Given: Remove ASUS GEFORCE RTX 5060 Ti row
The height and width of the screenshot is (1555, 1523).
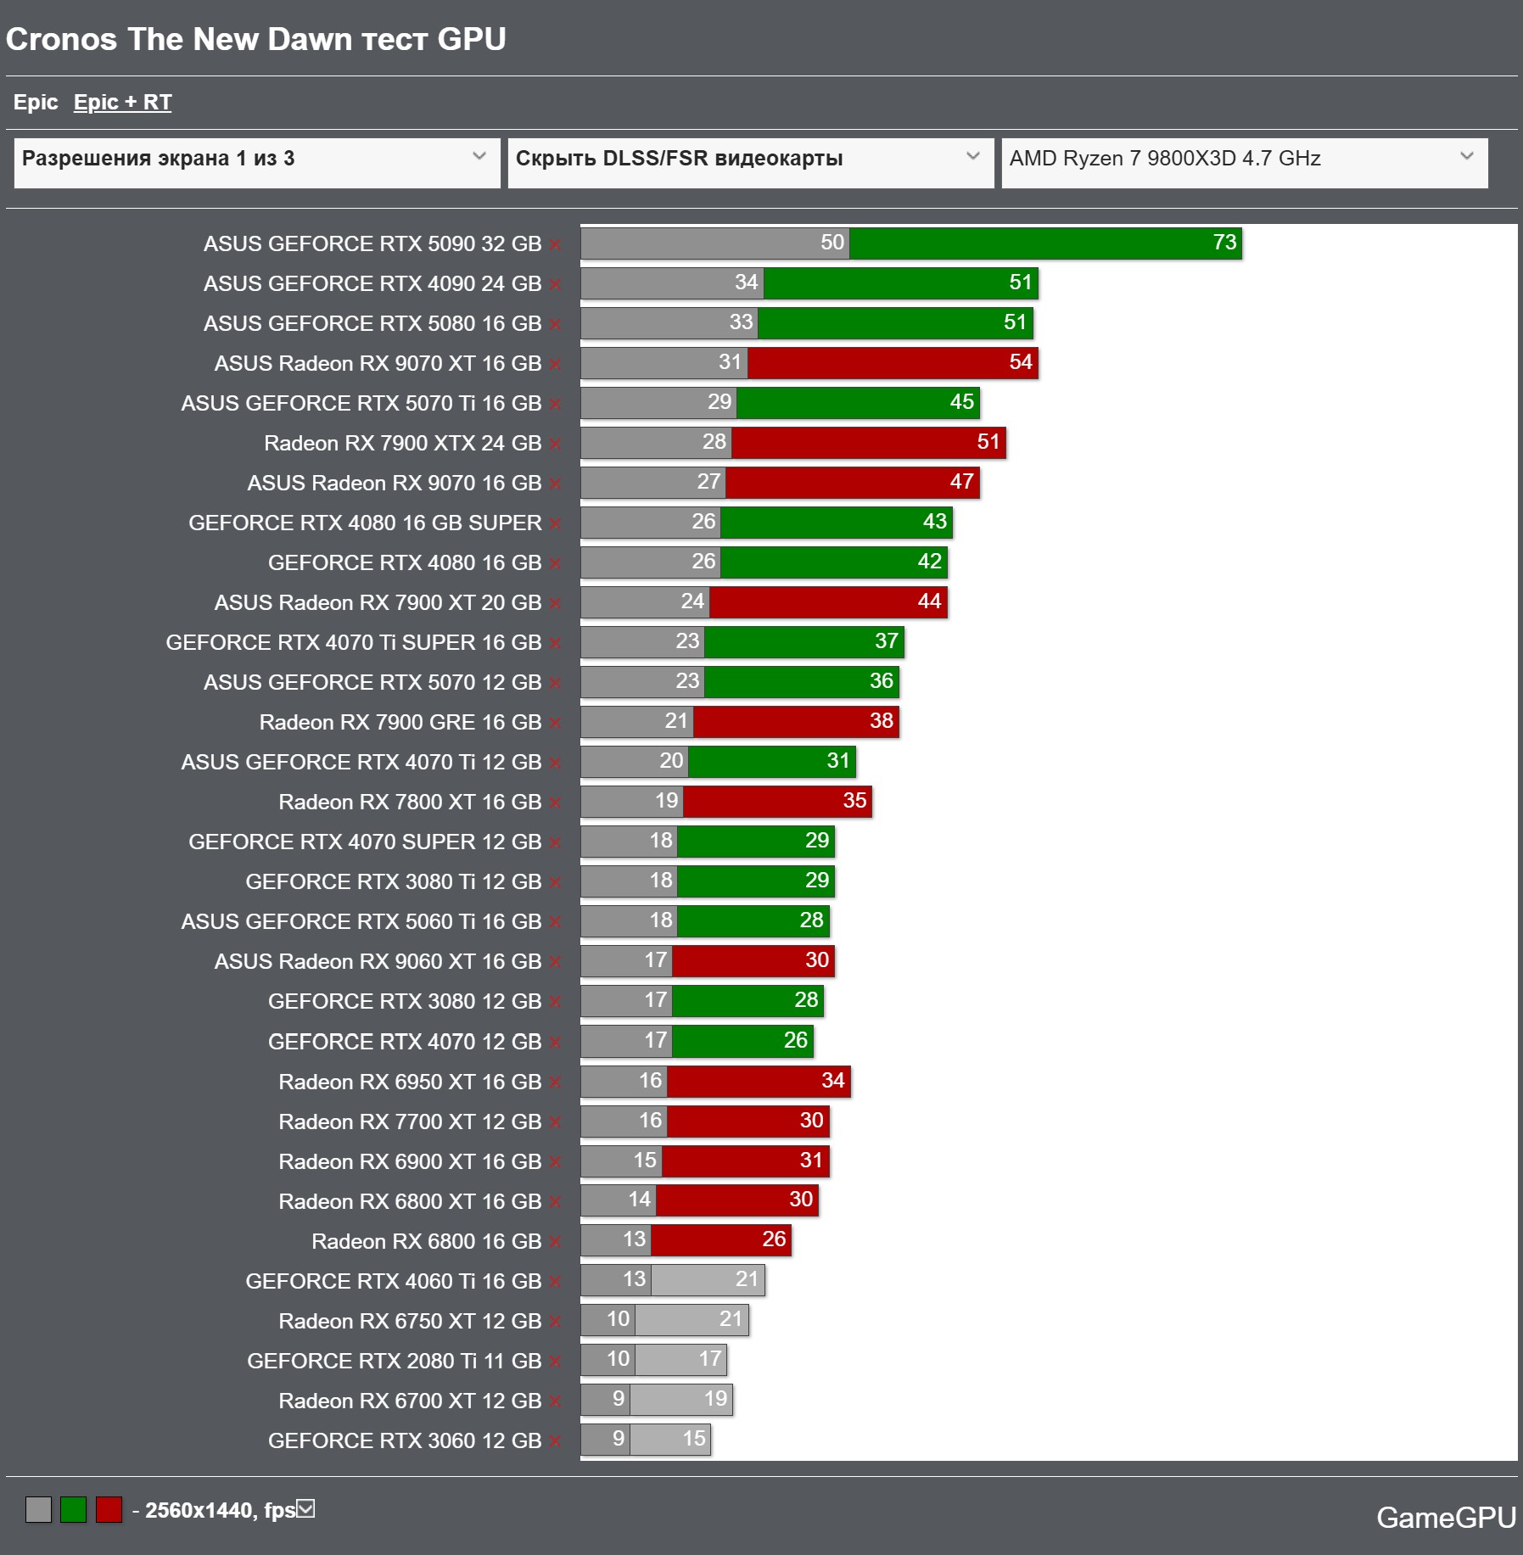Looking at the screenshot, I should [555, 922].
